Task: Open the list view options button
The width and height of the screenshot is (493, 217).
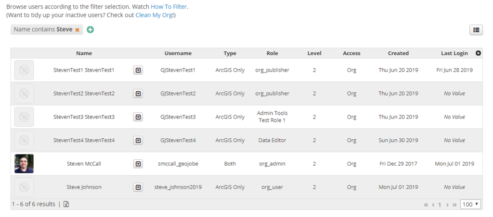Action: 476,30
